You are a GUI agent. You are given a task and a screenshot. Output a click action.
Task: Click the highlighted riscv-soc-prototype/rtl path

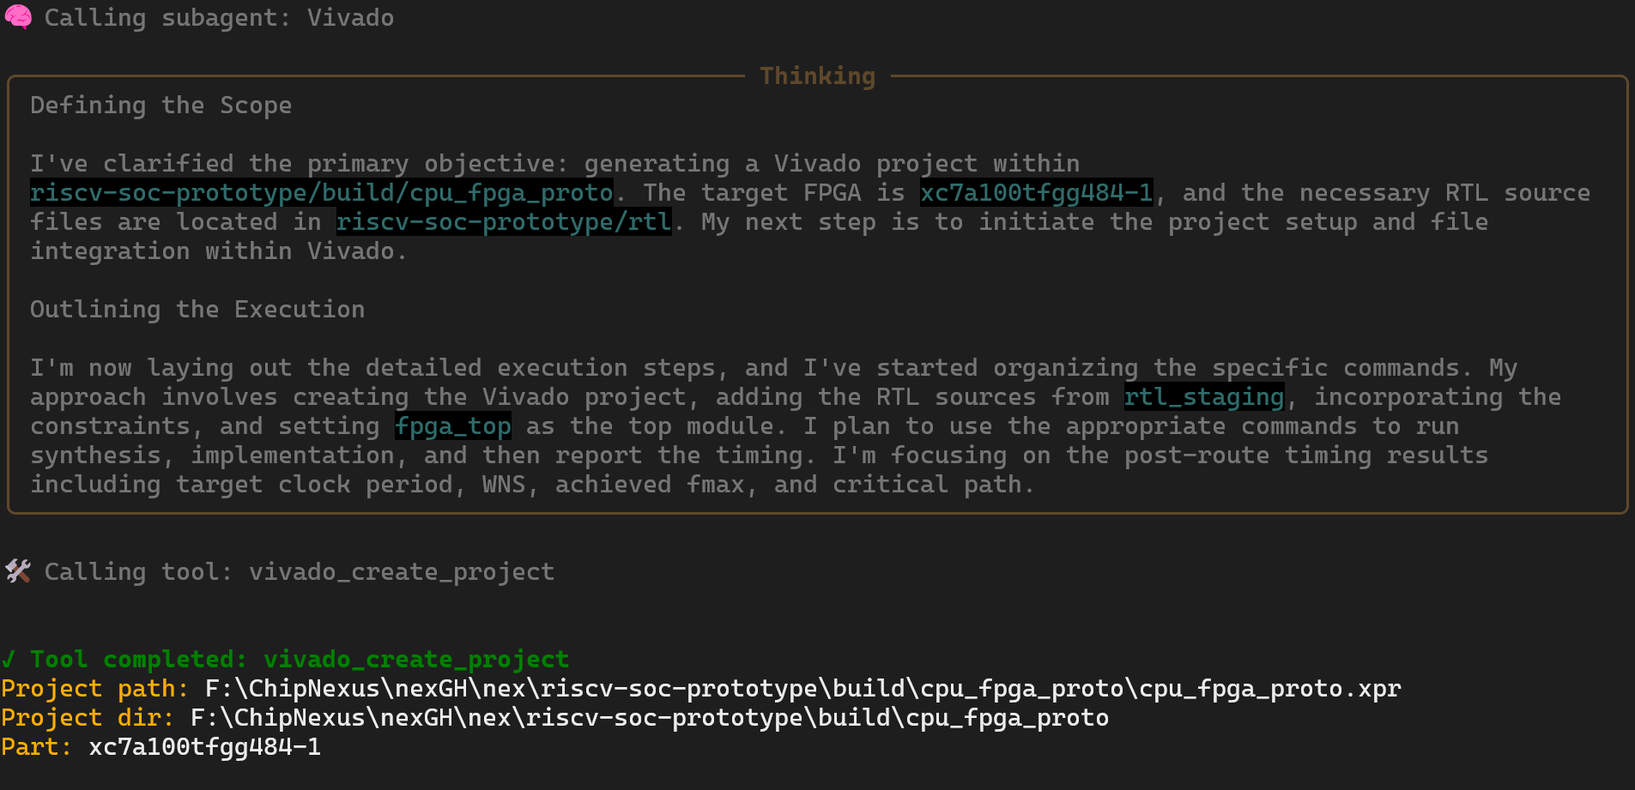(504, 221)
